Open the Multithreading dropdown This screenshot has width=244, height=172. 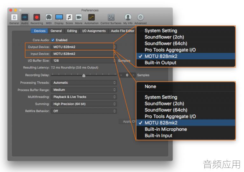tap(84, 97)
